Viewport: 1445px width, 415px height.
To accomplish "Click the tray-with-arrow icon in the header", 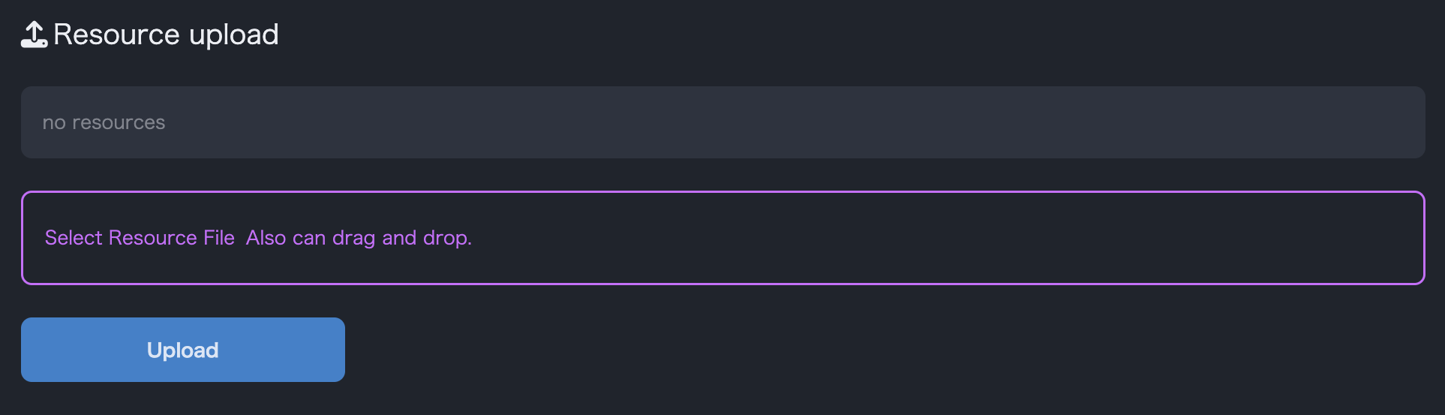I will tap(34, 35).
